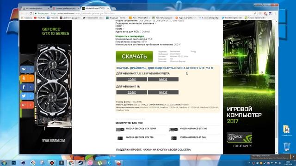
Task: Close the NVIDIA GeForce GTX 750 tab
Action: pyautogui.click(x=108, y=8)
